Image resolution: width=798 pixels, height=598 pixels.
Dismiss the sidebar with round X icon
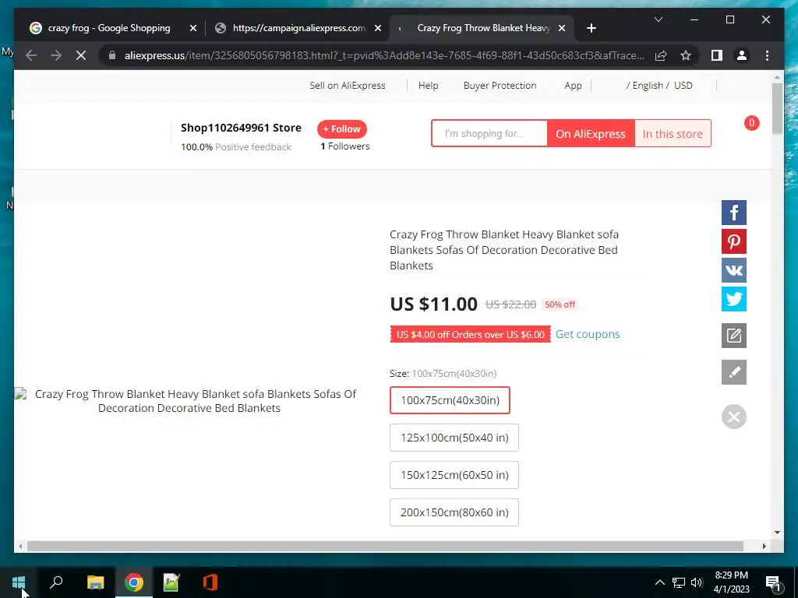[x=734, y=417]
